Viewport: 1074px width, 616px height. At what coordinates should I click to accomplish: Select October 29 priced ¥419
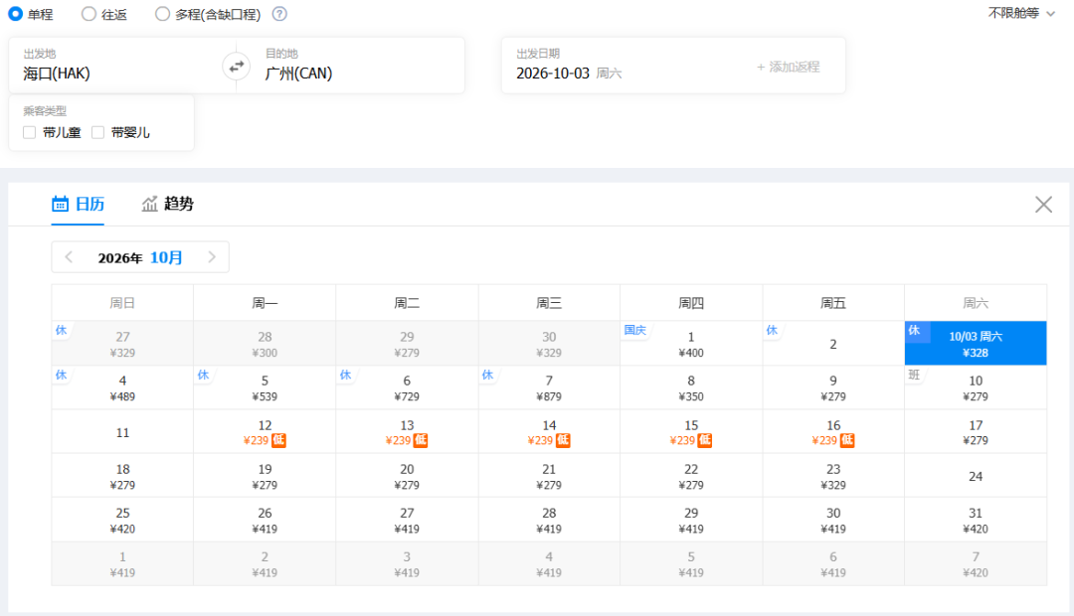(x=691, y=520)
